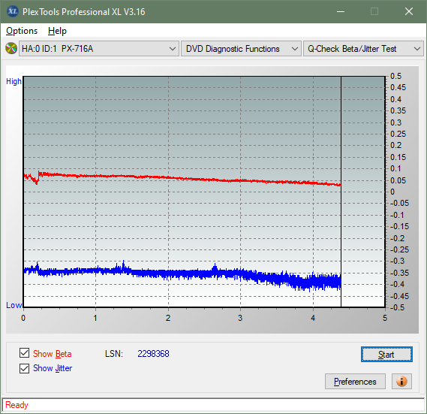Close the PlexTools Professional window
This screenshot has height=414, width=427.
[x=408, y=11]
